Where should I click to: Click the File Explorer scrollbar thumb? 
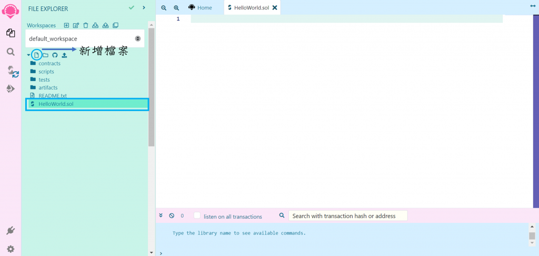tap(151, 87)
